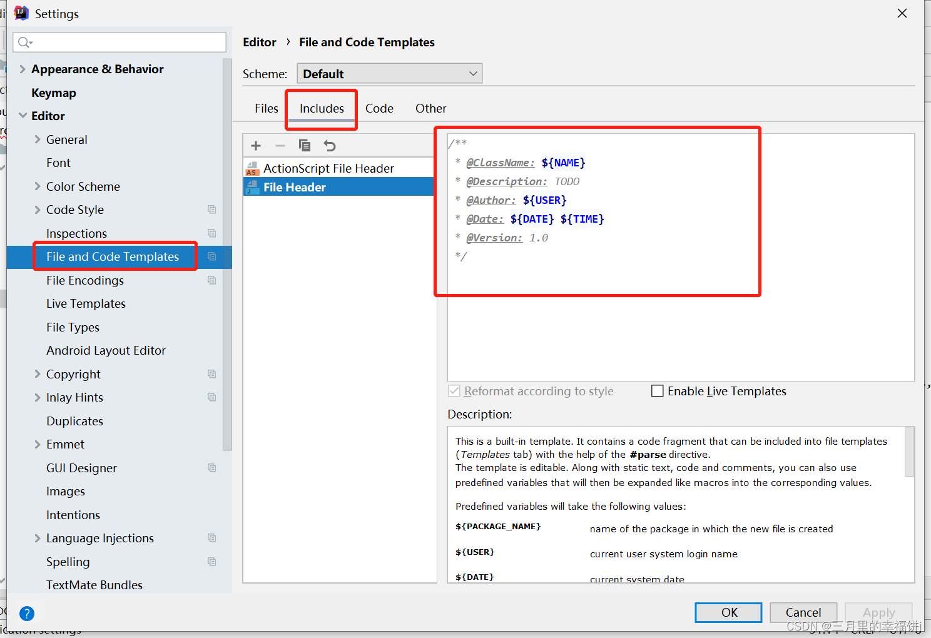Open GUI Designer settings
This screenshot has width=931, height=638.
coord(81,468)
